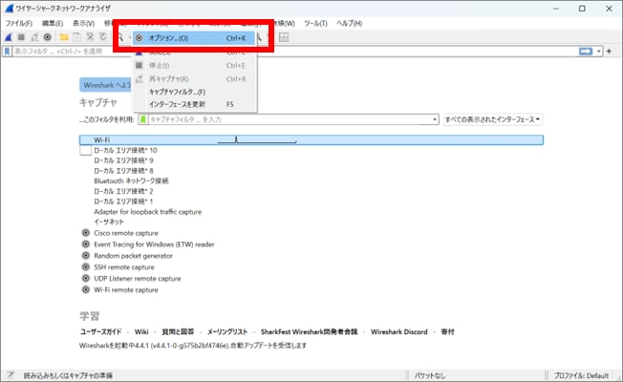Select the Wi-Fi interface row
Image resolution: width=623 pixels, height=382 pixels.
coord(311,139)
